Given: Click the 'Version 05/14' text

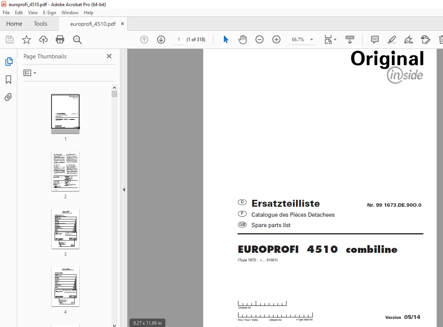Looking at the screenshot, I should 403,317.
